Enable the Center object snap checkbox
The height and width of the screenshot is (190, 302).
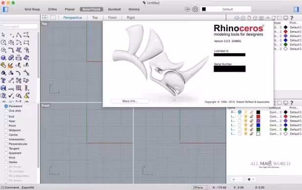tap(6, 135)
